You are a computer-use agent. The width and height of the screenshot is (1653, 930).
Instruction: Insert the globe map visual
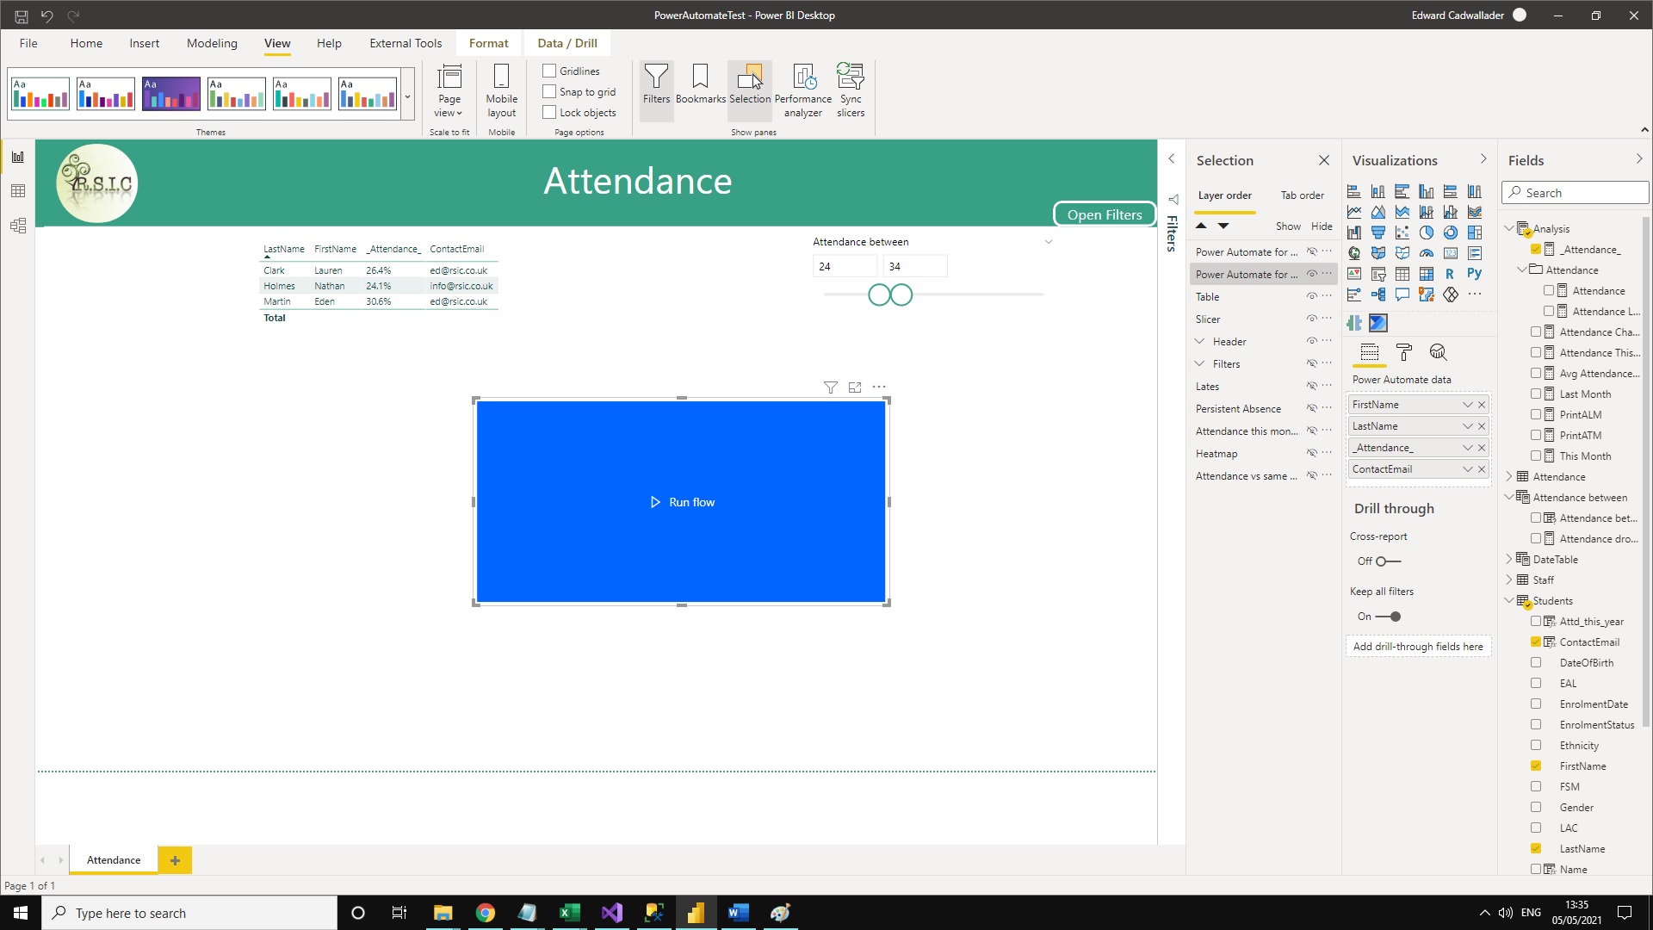pos(1354,253)
